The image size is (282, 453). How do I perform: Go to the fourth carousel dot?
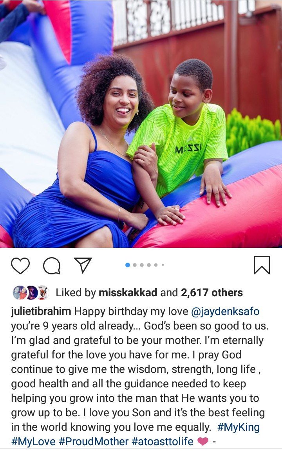tap(149, 265)
